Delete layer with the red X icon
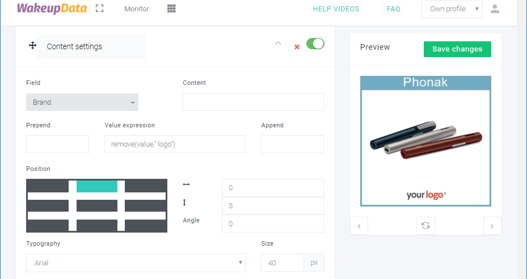Screen dimensions: 527x279 click(x=297, y=47)
